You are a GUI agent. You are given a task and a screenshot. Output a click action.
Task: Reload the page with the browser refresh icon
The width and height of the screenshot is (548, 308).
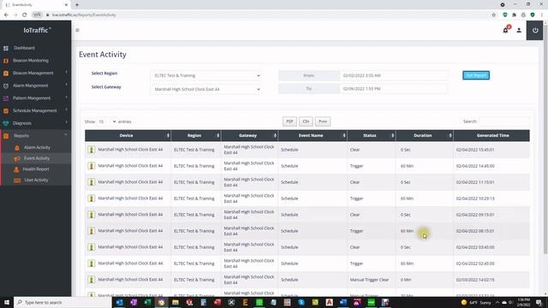(25, 15)
